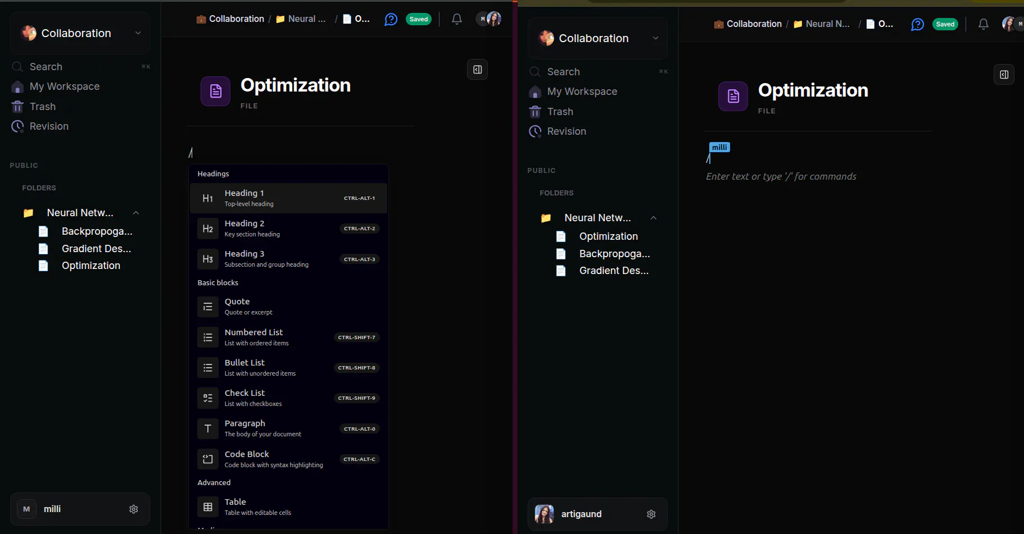The width and height of the screenshot is (1024, 534).
Task: Click Collaboration breadcrumb in left window
Action: point(230,19)
